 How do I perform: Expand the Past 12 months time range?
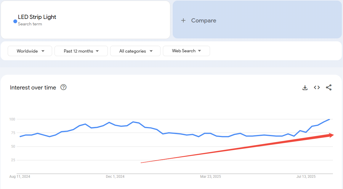coord(81,51)
